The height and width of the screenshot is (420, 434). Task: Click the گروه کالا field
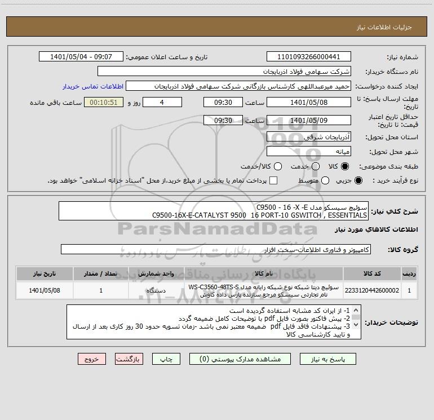click(x=216, y=249)
